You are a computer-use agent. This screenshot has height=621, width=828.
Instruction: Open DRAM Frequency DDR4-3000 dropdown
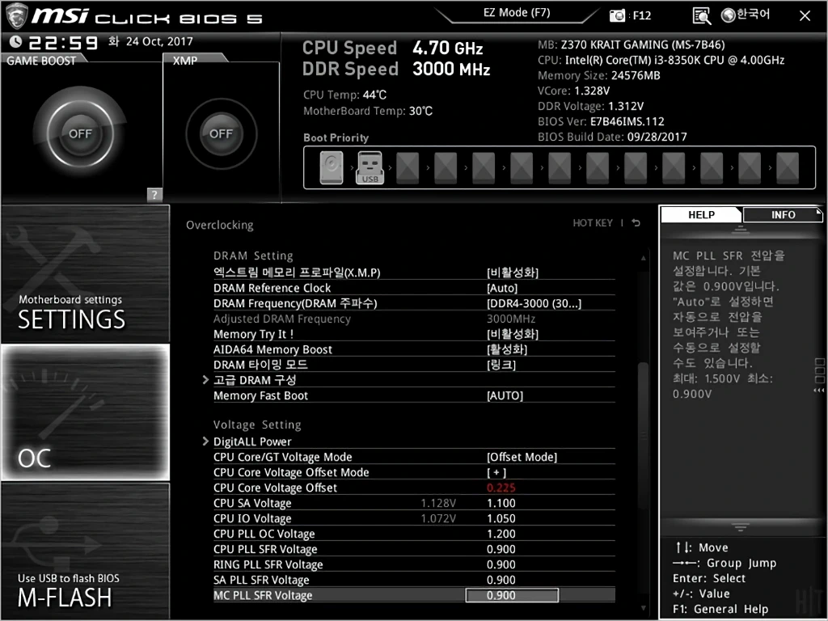click(534, 303)
